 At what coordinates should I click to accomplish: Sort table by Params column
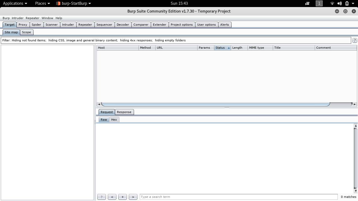[x=206, y=48]
